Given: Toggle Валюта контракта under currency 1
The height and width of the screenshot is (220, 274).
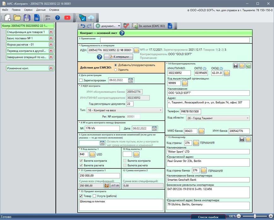Looking at the screenshot, I should click(81, 161).
